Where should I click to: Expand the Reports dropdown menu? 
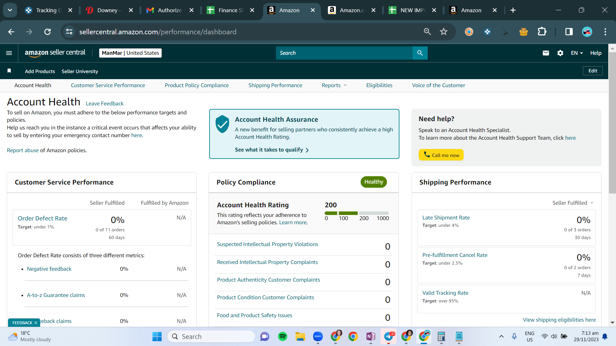(x=334, y=85)
